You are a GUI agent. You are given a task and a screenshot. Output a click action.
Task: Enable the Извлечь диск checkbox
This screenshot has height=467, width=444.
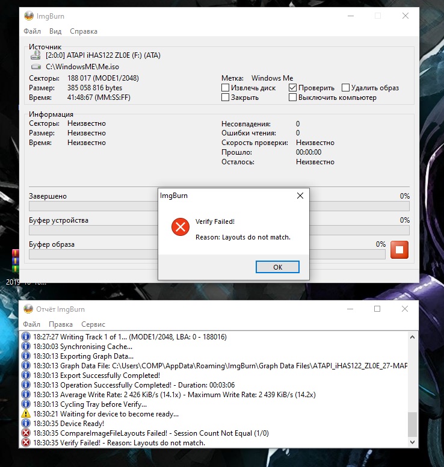coord(226,88)
